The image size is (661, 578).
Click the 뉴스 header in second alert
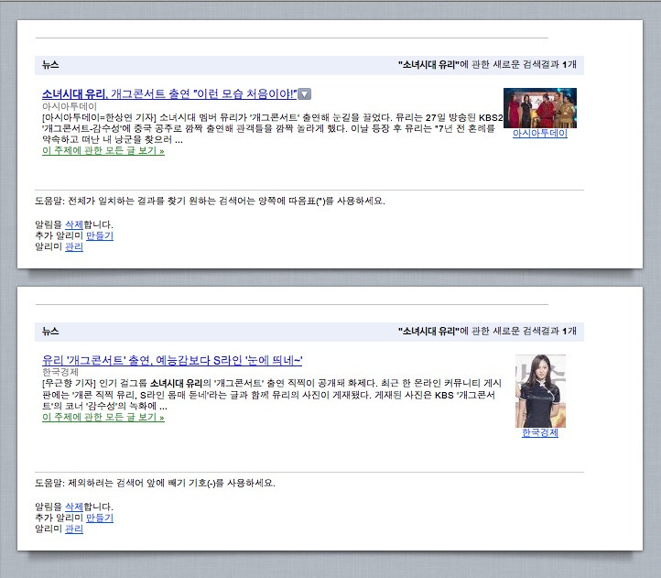(x=50, y=332)
